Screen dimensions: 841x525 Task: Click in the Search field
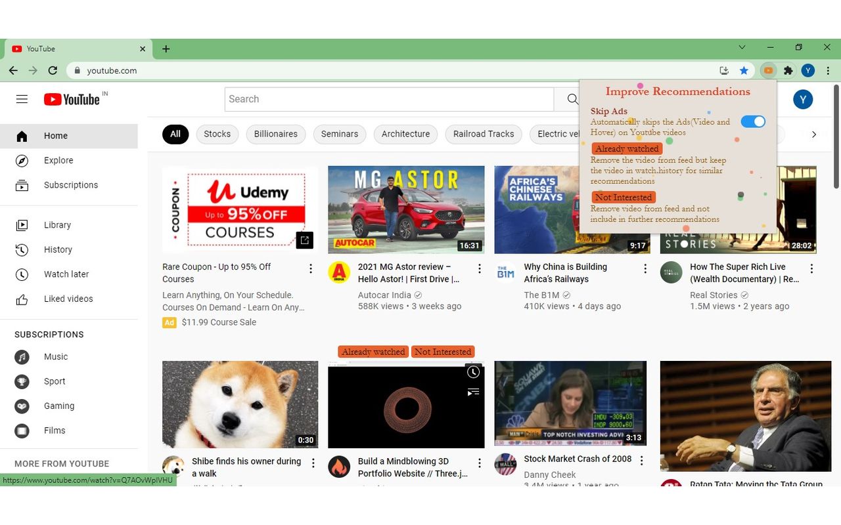(x=389, y=99)
